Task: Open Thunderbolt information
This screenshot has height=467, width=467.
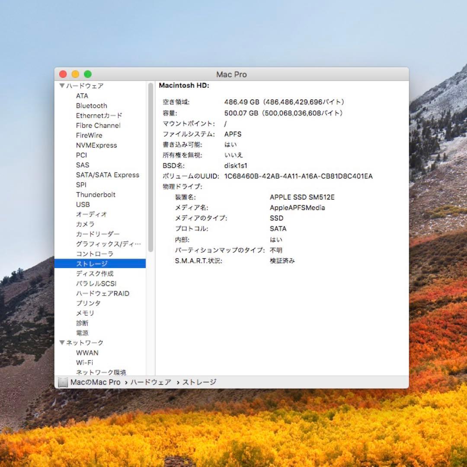Action: click(96, 195)
